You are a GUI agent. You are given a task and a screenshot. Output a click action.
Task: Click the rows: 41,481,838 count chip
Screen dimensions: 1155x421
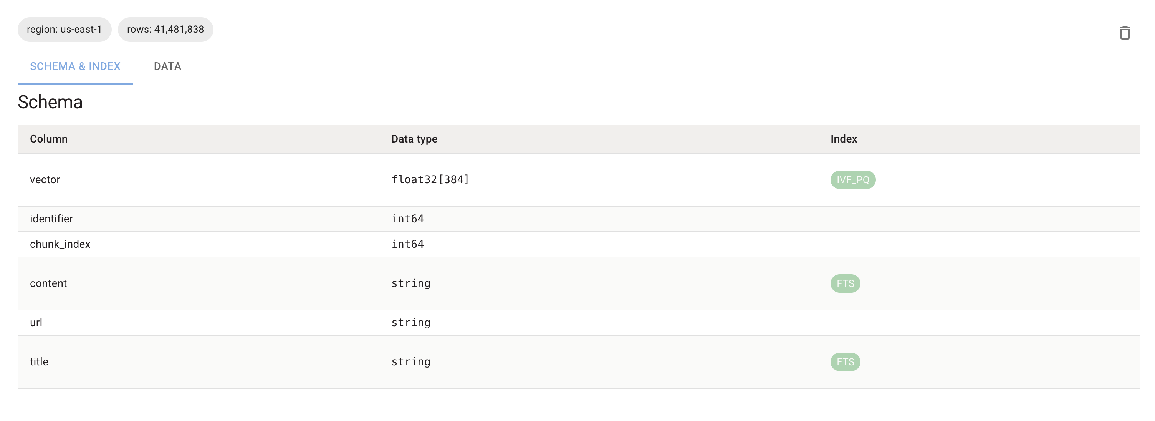point(165,30)
